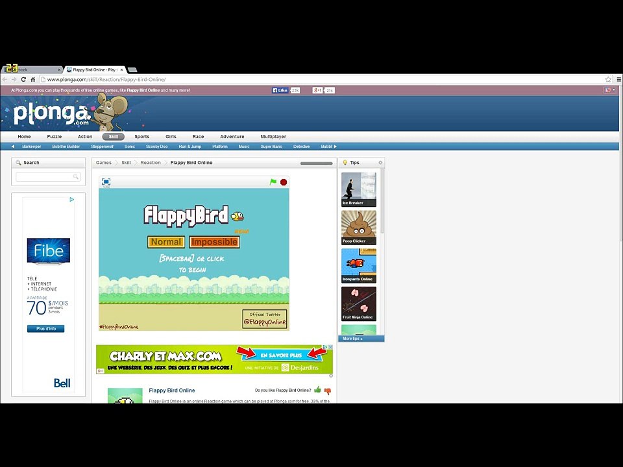The height and width of the screenshot is (467, 623).
Task: Open the Bob the Builder link
Action: point(66,147)
